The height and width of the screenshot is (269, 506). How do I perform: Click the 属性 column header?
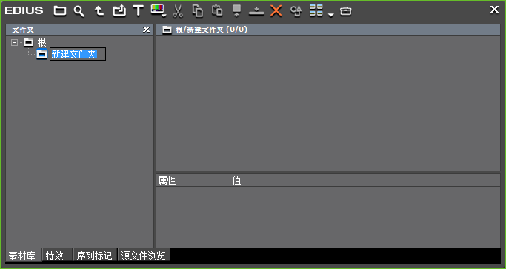193,180
